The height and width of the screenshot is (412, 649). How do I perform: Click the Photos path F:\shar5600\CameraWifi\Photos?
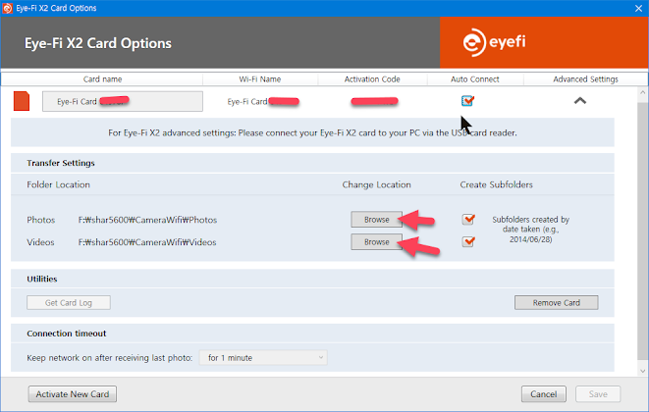147,220
